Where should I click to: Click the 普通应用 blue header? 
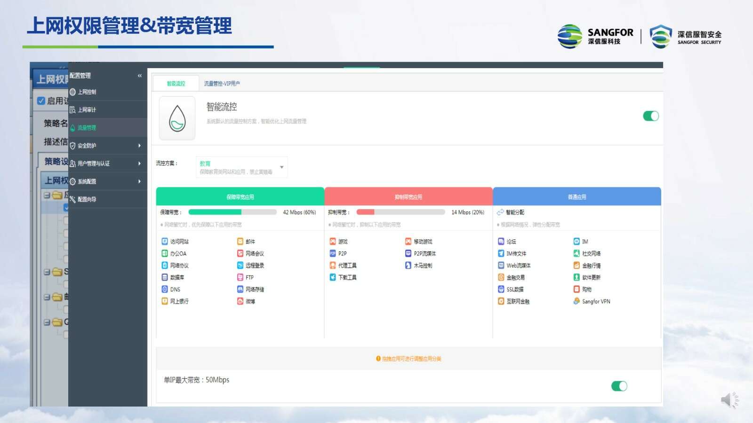point(577,196)
